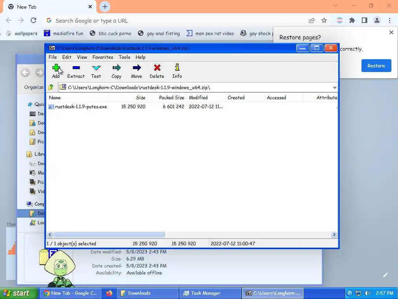Click the Explorer window back arrow
398x299 pixels.
[25, 73]
